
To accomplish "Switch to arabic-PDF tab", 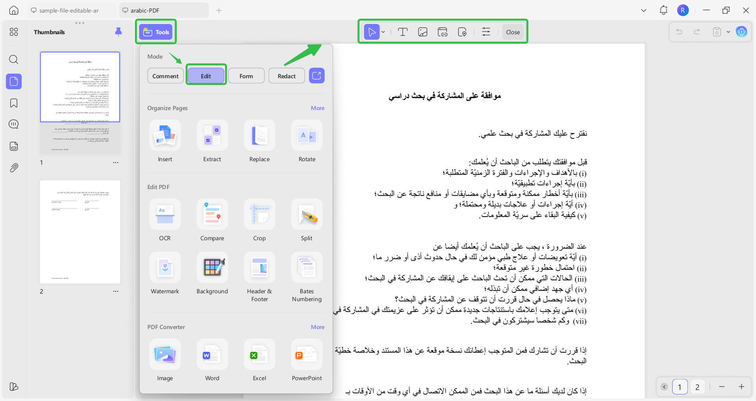I will point(164,10).
